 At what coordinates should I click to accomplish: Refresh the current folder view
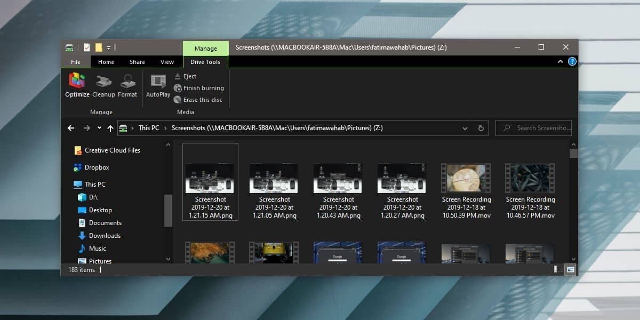[x=481, y=128]
